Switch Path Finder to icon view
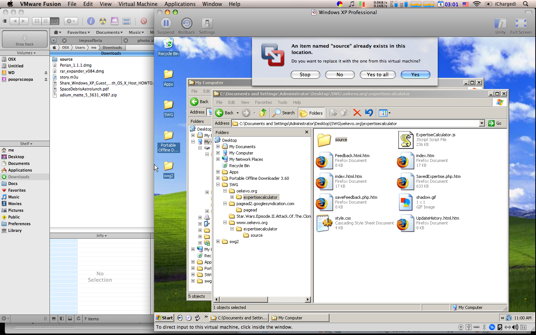The height and width of the screenshot is (335, 536). tap(37, 21)
